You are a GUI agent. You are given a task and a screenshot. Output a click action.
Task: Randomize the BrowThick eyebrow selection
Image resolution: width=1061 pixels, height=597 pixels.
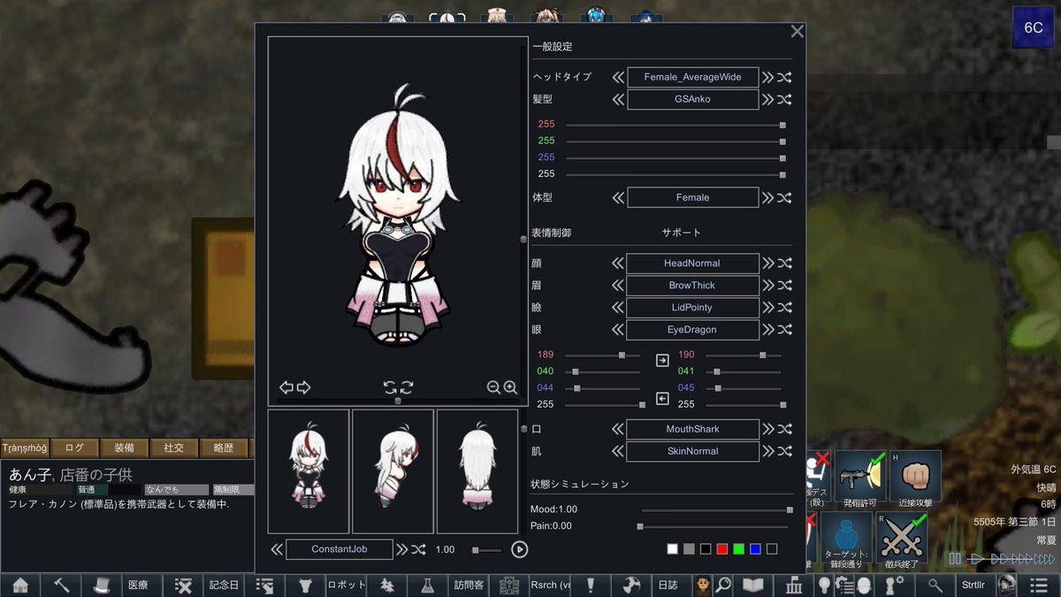tap(784, 285)
